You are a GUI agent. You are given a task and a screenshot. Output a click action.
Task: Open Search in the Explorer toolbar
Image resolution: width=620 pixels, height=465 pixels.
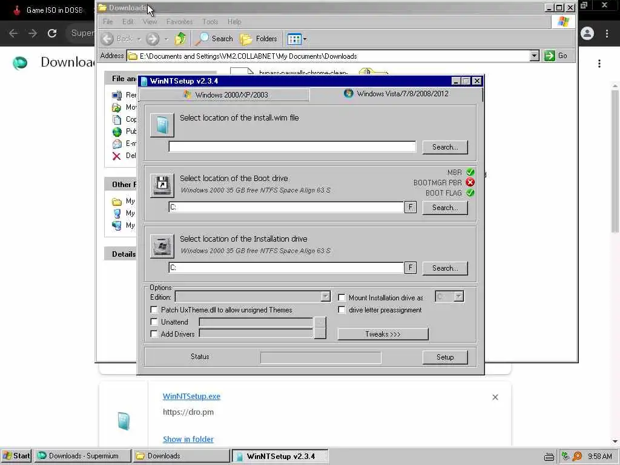coord(215,39)
